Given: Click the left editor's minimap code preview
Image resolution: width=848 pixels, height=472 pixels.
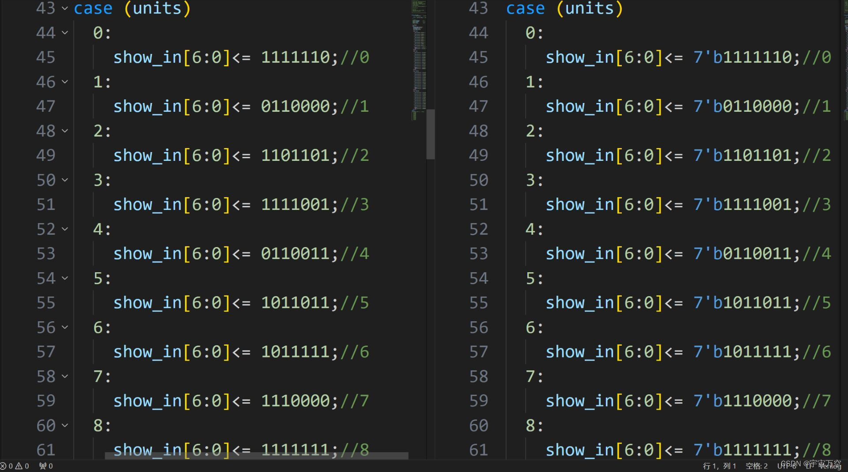Looking at the screenshot, I should pyautogui.click(x=419, y=60).
